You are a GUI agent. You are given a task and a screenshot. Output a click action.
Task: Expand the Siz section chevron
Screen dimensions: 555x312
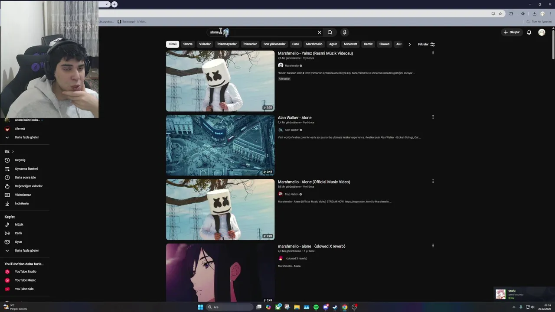point(13,152)
